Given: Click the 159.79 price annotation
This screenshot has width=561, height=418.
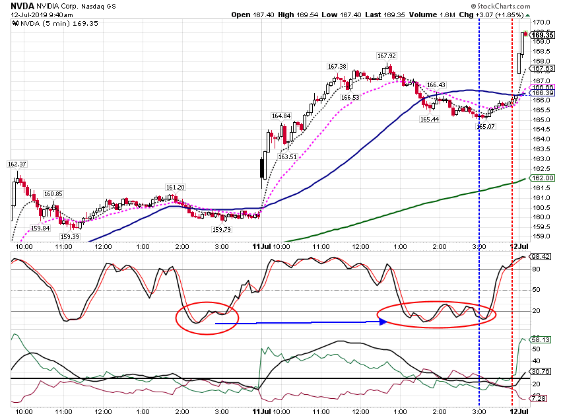Looking at the screenshot, I should pyautogui.click(x=222, y=230).
